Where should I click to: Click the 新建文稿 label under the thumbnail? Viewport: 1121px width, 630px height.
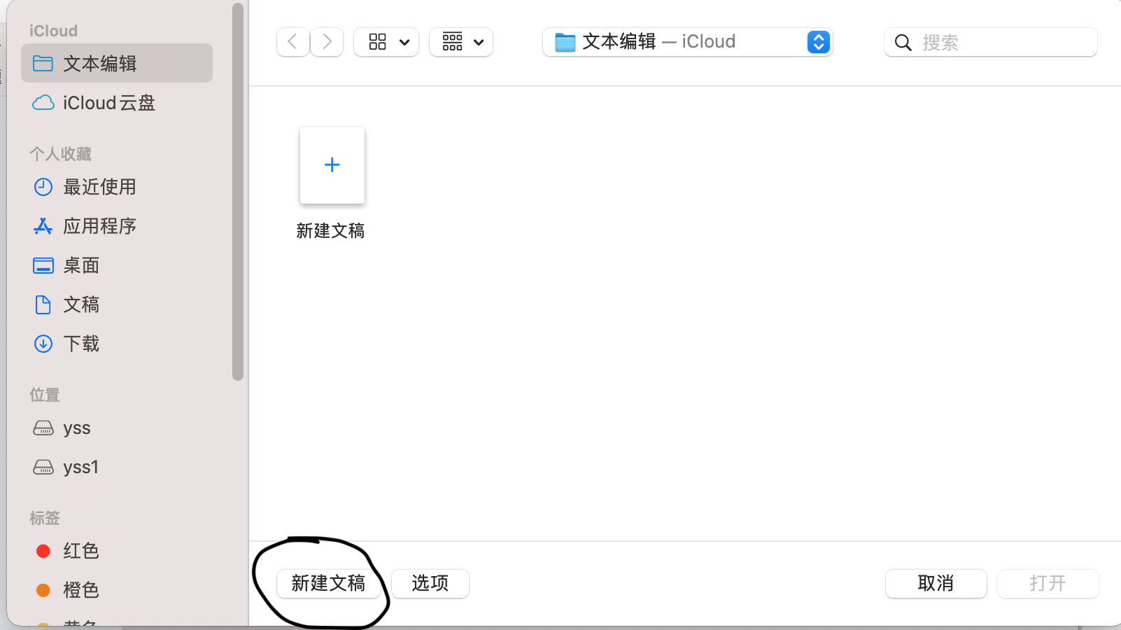point(330,231)
